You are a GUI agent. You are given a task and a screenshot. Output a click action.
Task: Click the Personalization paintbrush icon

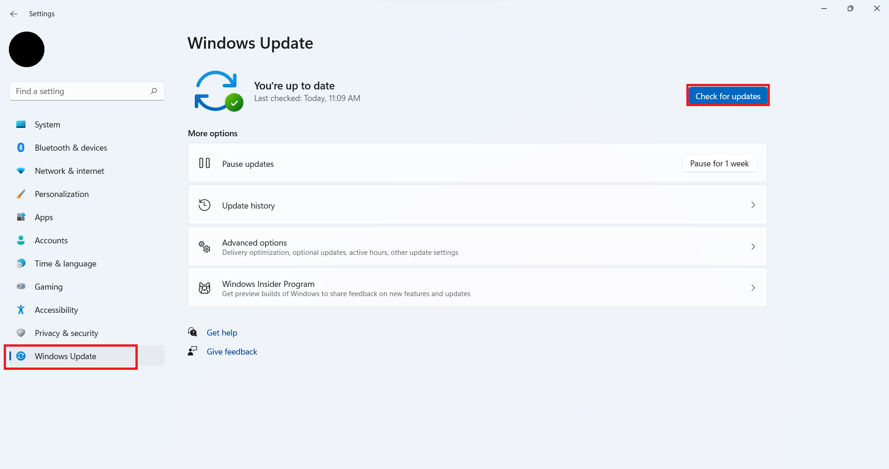21,194
